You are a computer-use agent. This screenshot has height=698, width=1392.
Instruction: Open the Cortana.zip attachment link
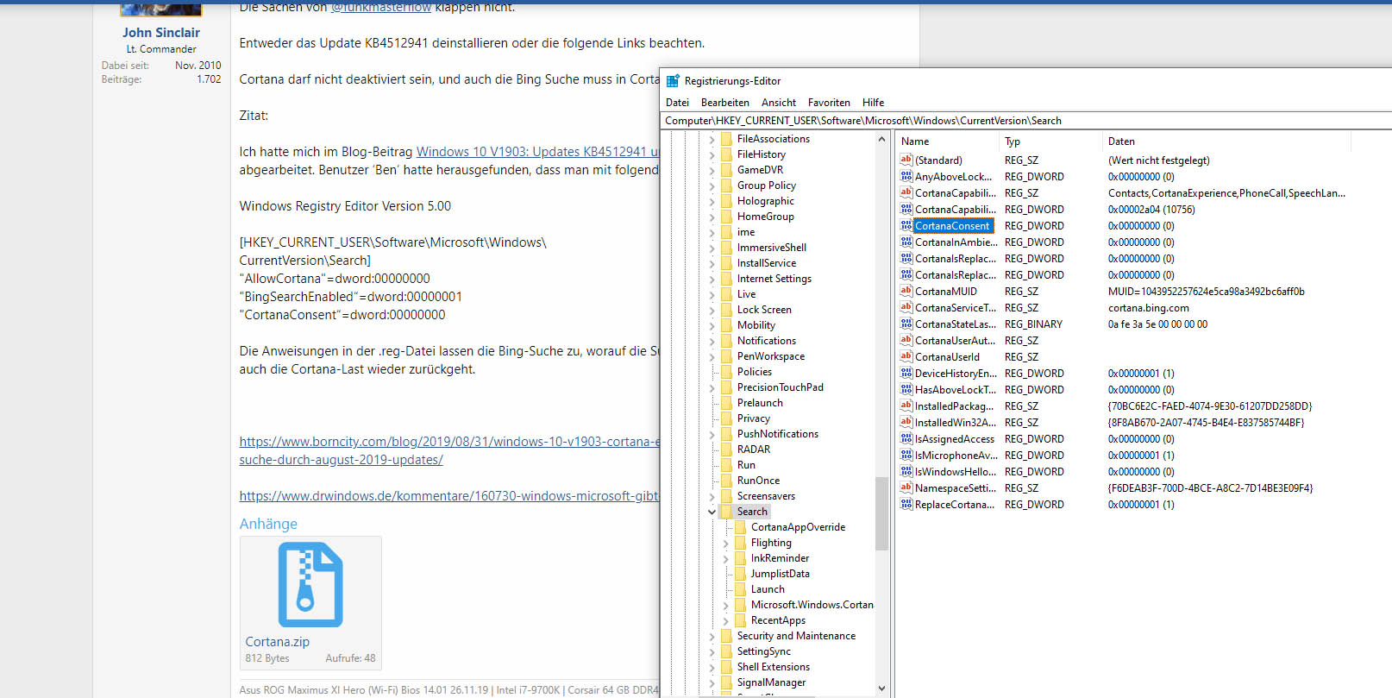(x=277, y=642)
